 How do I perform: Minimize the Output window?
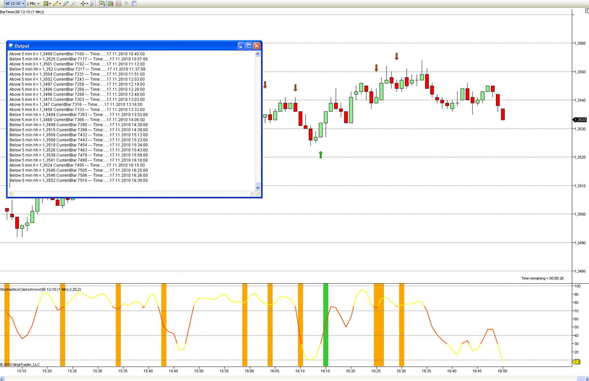click(241, 46)
